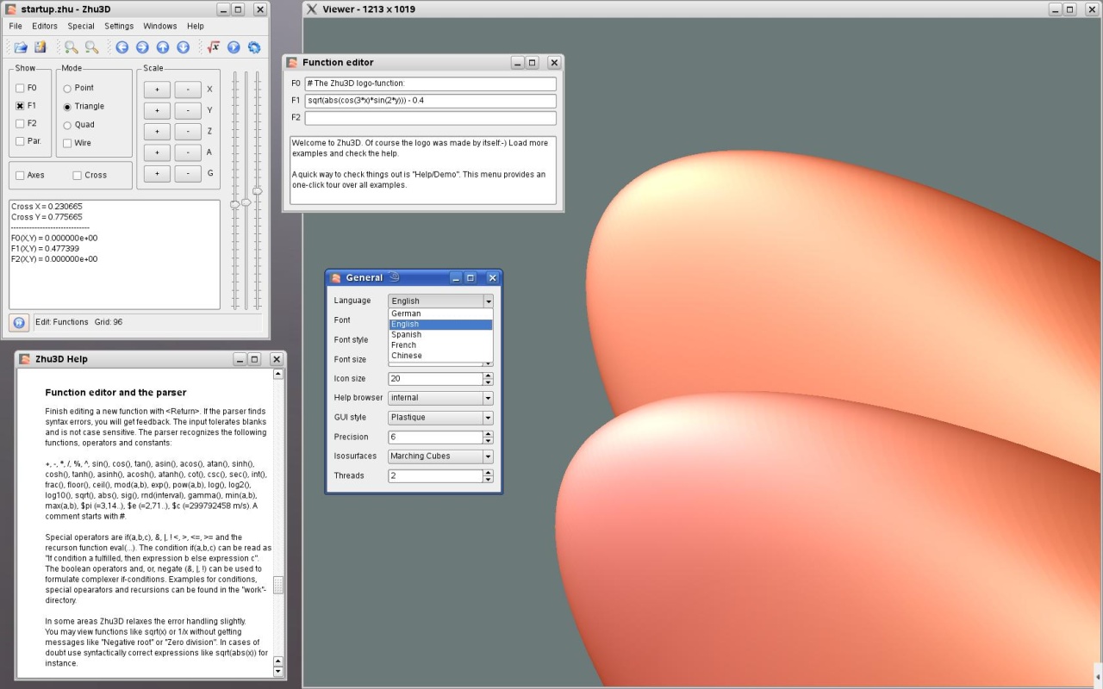This screenshot has width=1103, height=689.
Task: Click the blue gear toolbar icon
Action: 254,47
